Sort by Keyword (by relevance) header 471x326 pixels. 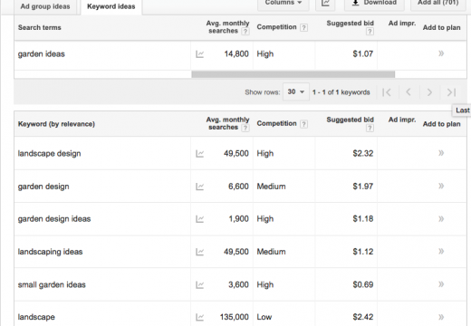pos(56,124)
